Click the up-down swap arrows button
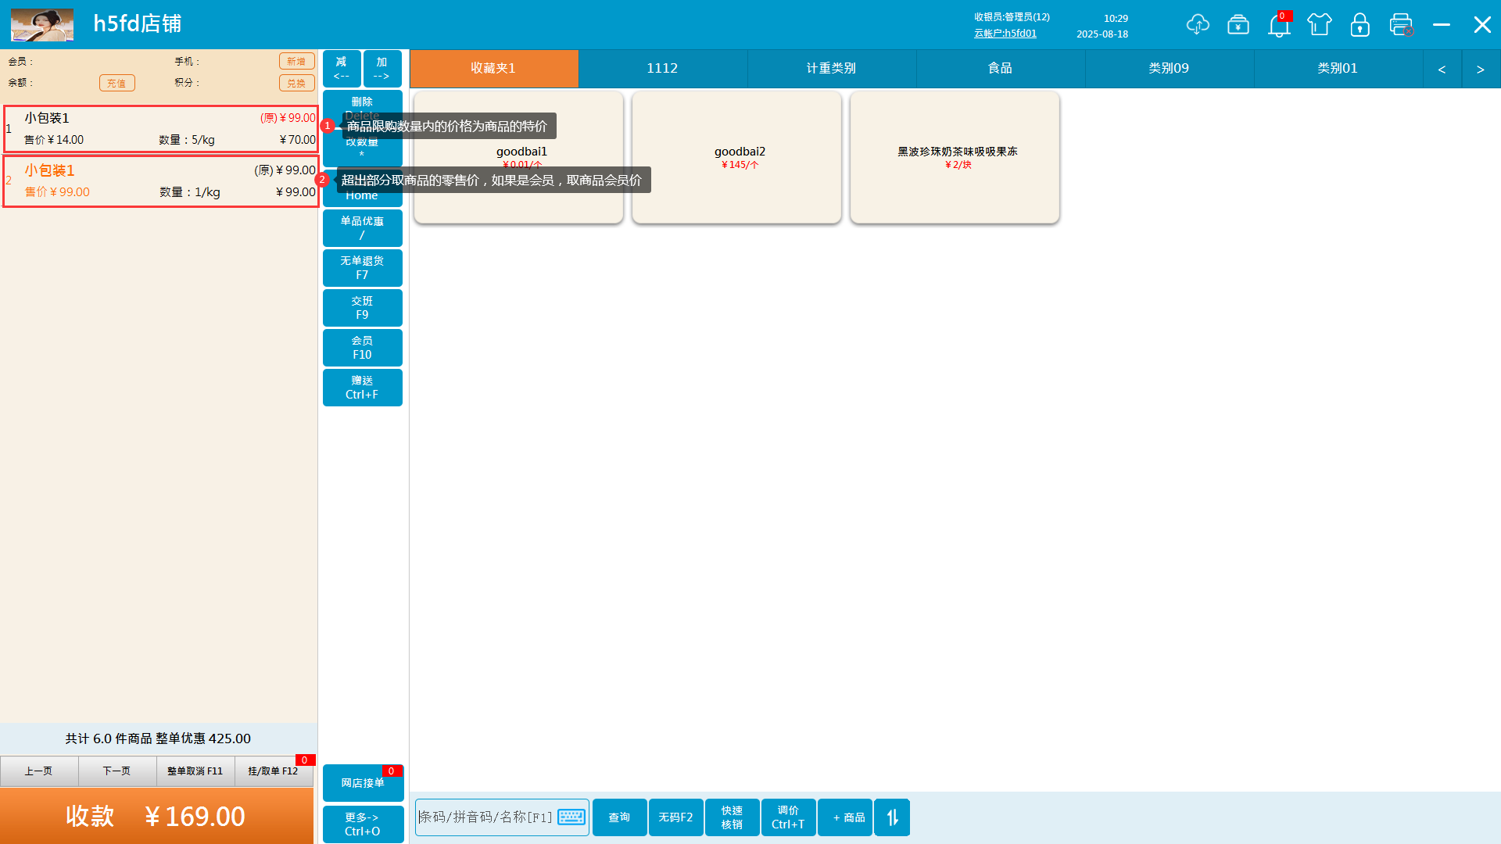Image resolution: width=1501 pixels, height=844 pixels. coord(892,817)
